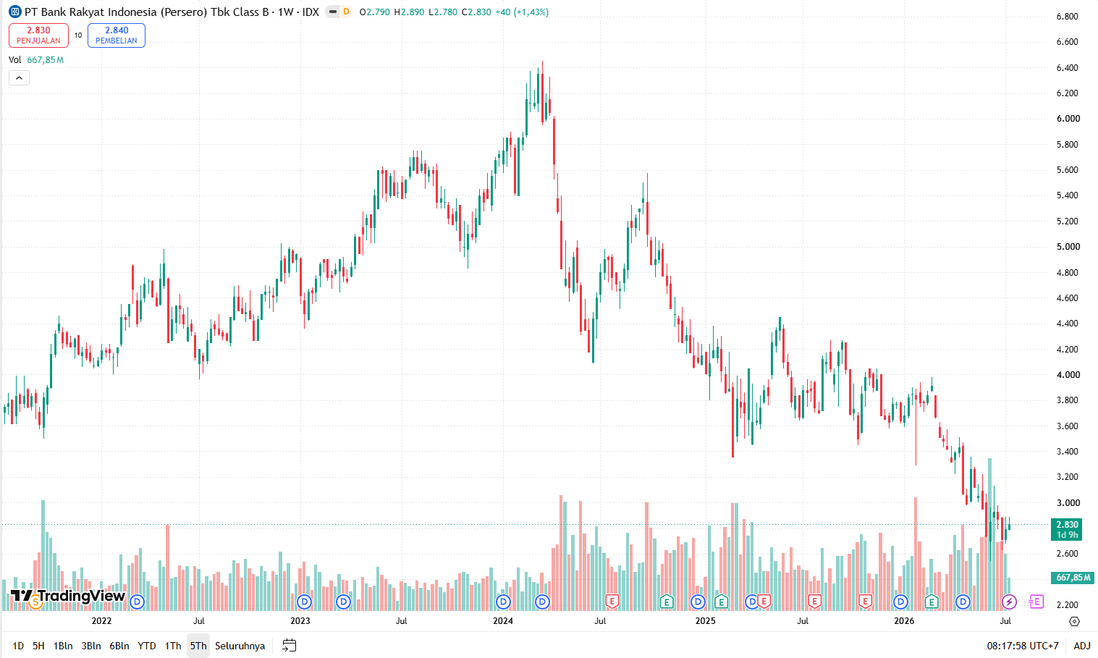Collapse the indicator legend chevron
Image resolution: width=1098 pixels, height=658 pixels.
tap(19, 78)
